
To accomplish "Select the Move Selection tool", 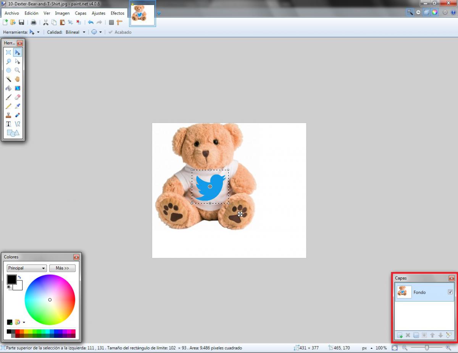I will (18, 61).
